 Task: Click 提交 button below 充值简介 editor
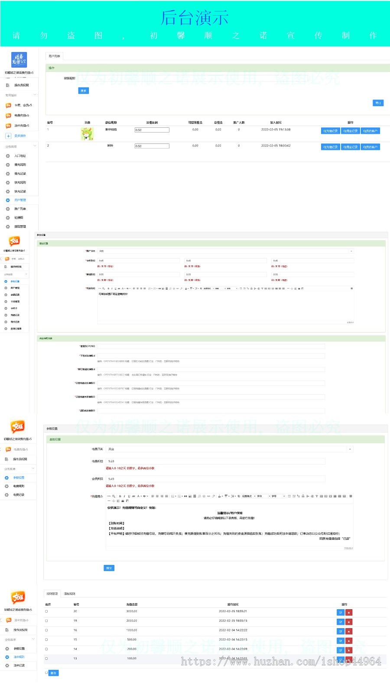click(109, 568)
